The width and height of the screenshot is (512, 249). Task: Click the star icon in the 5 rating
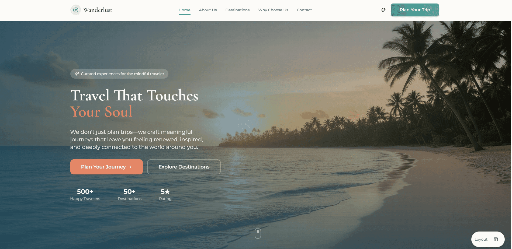(167, 192)
